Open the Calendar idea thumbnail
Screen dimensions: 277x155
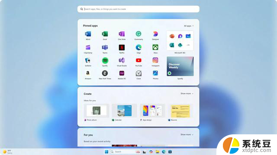pos(124,111)
